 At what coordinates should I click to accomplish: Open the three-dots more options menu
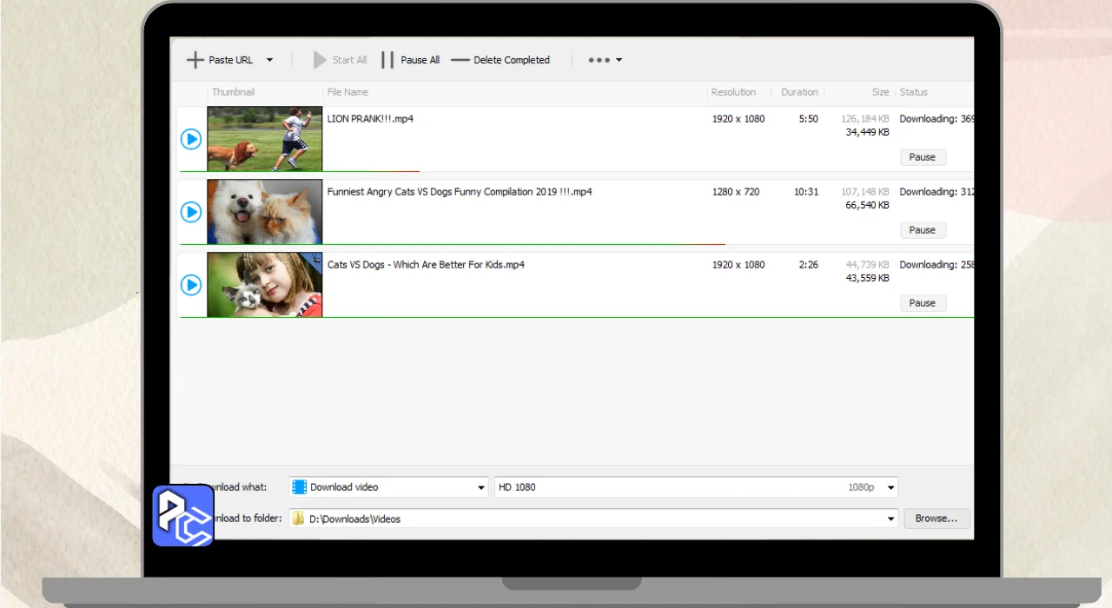click(x=605, y=60)
